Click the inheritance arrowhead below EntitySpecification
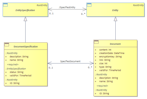The image size is (147, 99). tap(25, 19)
